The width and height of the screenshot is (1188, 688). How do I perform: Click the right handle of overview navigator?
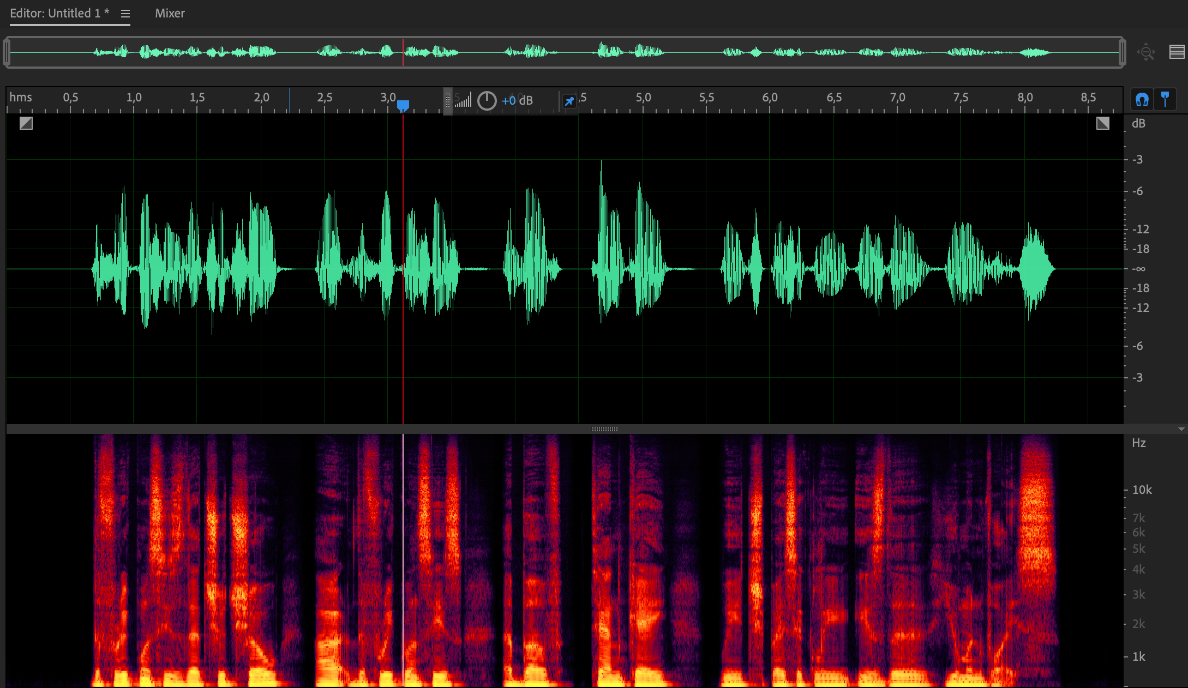1122,52
